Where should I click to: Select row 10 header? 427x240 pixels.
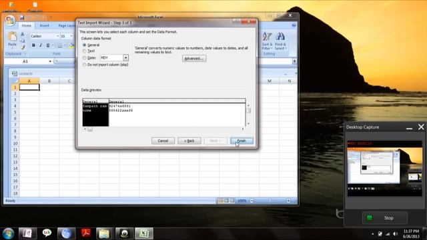[15, 143]
